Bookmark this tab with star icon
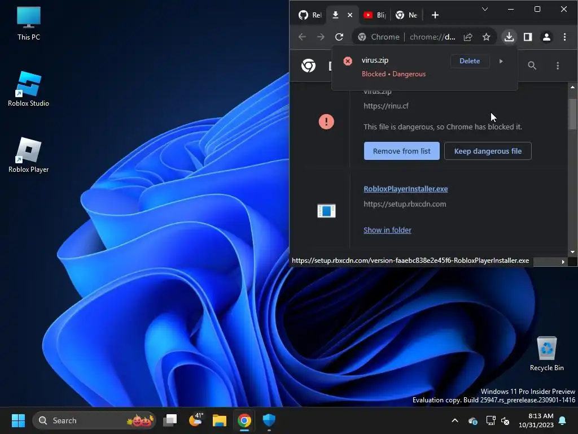The height and width of the screenshot is (434, 578). [x=487, y=37]
